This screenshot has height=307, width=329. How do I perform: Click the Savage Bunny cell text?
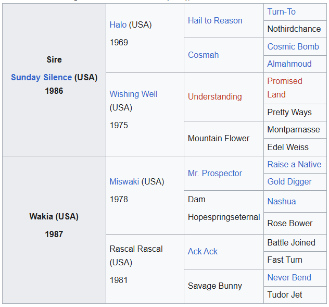click(x=215, y=286)
